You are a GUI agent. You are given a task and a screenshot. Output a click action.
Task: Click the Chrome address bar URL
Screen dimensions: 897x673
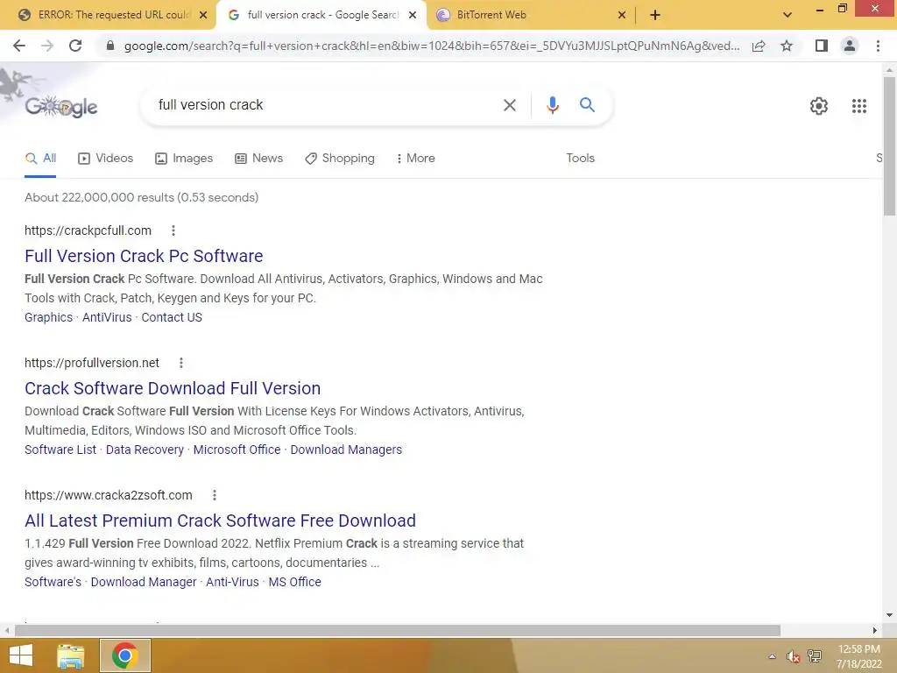point(431,46)
